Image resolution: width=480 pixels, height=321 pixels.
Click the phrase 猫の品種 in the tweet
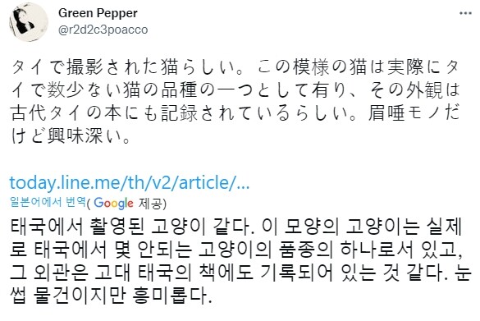pos(160,90)
